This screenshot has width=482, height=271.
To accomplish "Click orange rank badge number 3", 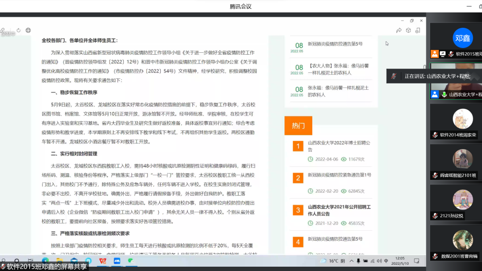I will [298, 210].
